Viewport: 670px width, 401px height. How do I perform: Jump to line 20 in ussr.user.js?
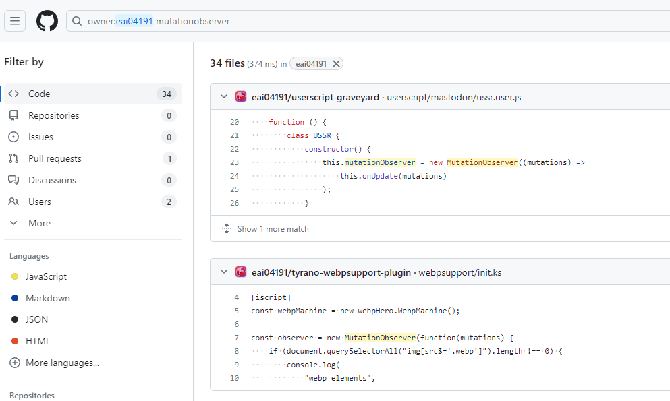234,122
